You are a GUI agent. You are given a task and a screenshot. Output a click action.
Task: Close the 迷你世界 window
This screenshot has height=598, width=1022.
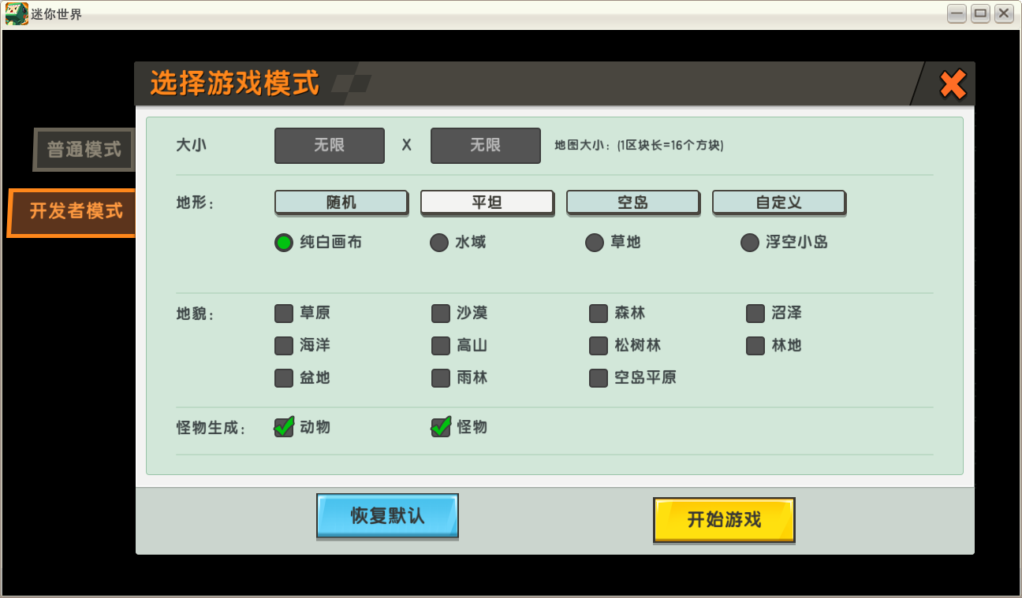coord(1003,13)
